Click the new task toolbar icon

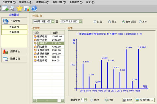click(5, 8)
